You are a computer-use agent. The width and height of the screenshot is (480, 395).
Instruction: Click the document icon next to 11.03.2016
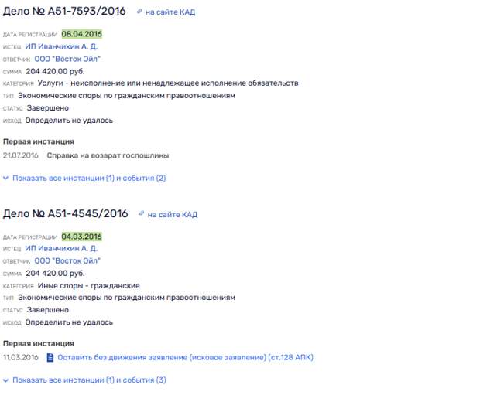[50, 357]
